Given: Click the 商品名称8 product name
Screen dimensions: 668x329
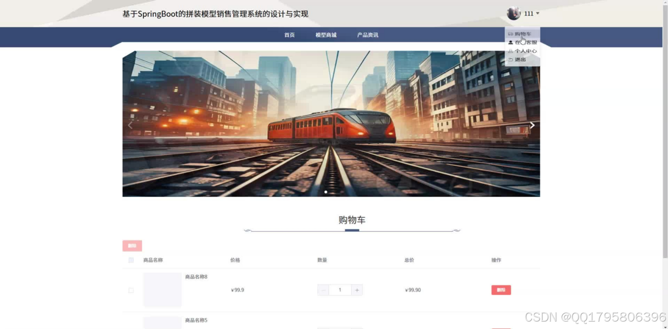Looking at the screenshot, I should [x=196, y=277].
